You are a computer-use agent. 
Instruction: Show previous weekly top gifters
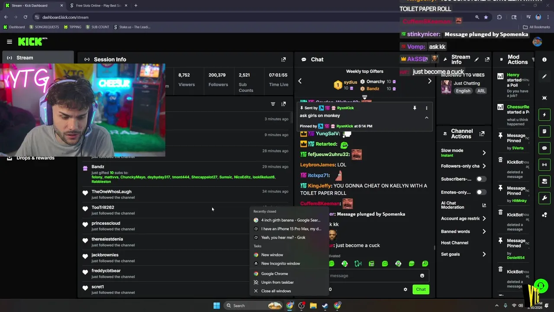point(300,81)
